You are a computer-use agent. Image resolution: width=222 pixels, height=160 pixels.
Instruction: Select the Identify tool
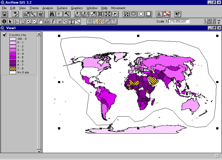(x=4, y=21)
